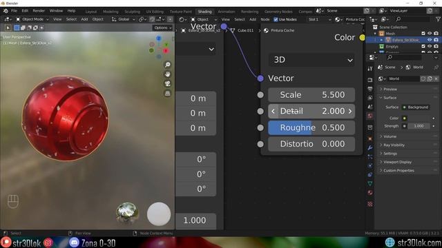The height and width of the screenshot is (248, 442).
Task: Toggle Emptys collection render camera icon
Action: click(436, 46)
